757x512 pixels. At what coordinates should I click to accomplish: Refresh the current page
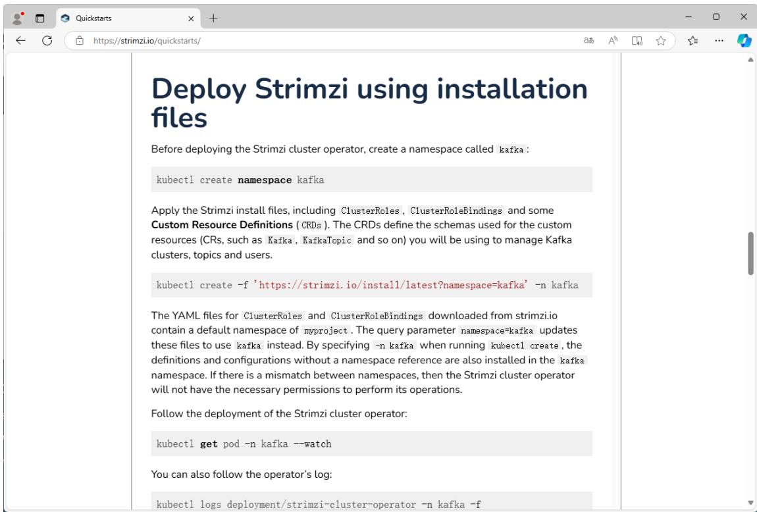coord(47,41)
